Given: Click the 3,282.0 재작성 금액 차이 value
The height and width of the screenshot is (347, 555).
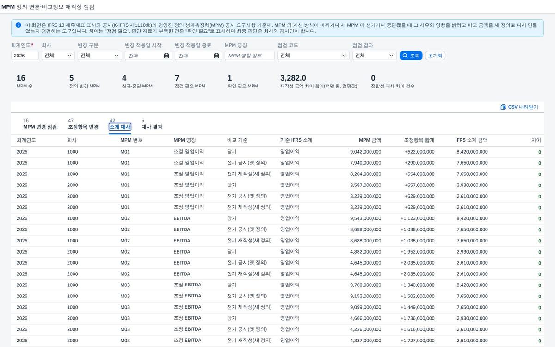Looking at the screenshot, I should tap(293, 78).
